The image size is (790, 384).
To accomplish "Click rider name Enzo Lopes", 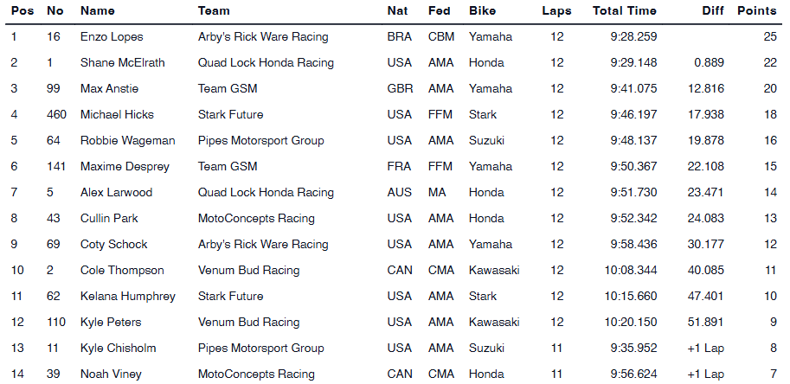I will pyautogui.click(x=113, y=37).
